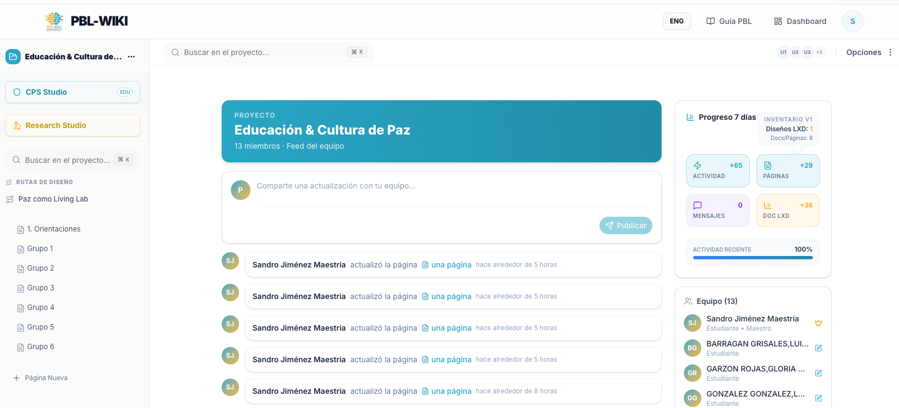Expand the Paz como Living Lab route

click(53, 199)
